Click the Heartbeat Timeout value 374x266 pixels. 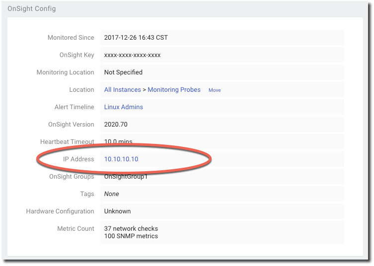(x=118, y=142)
